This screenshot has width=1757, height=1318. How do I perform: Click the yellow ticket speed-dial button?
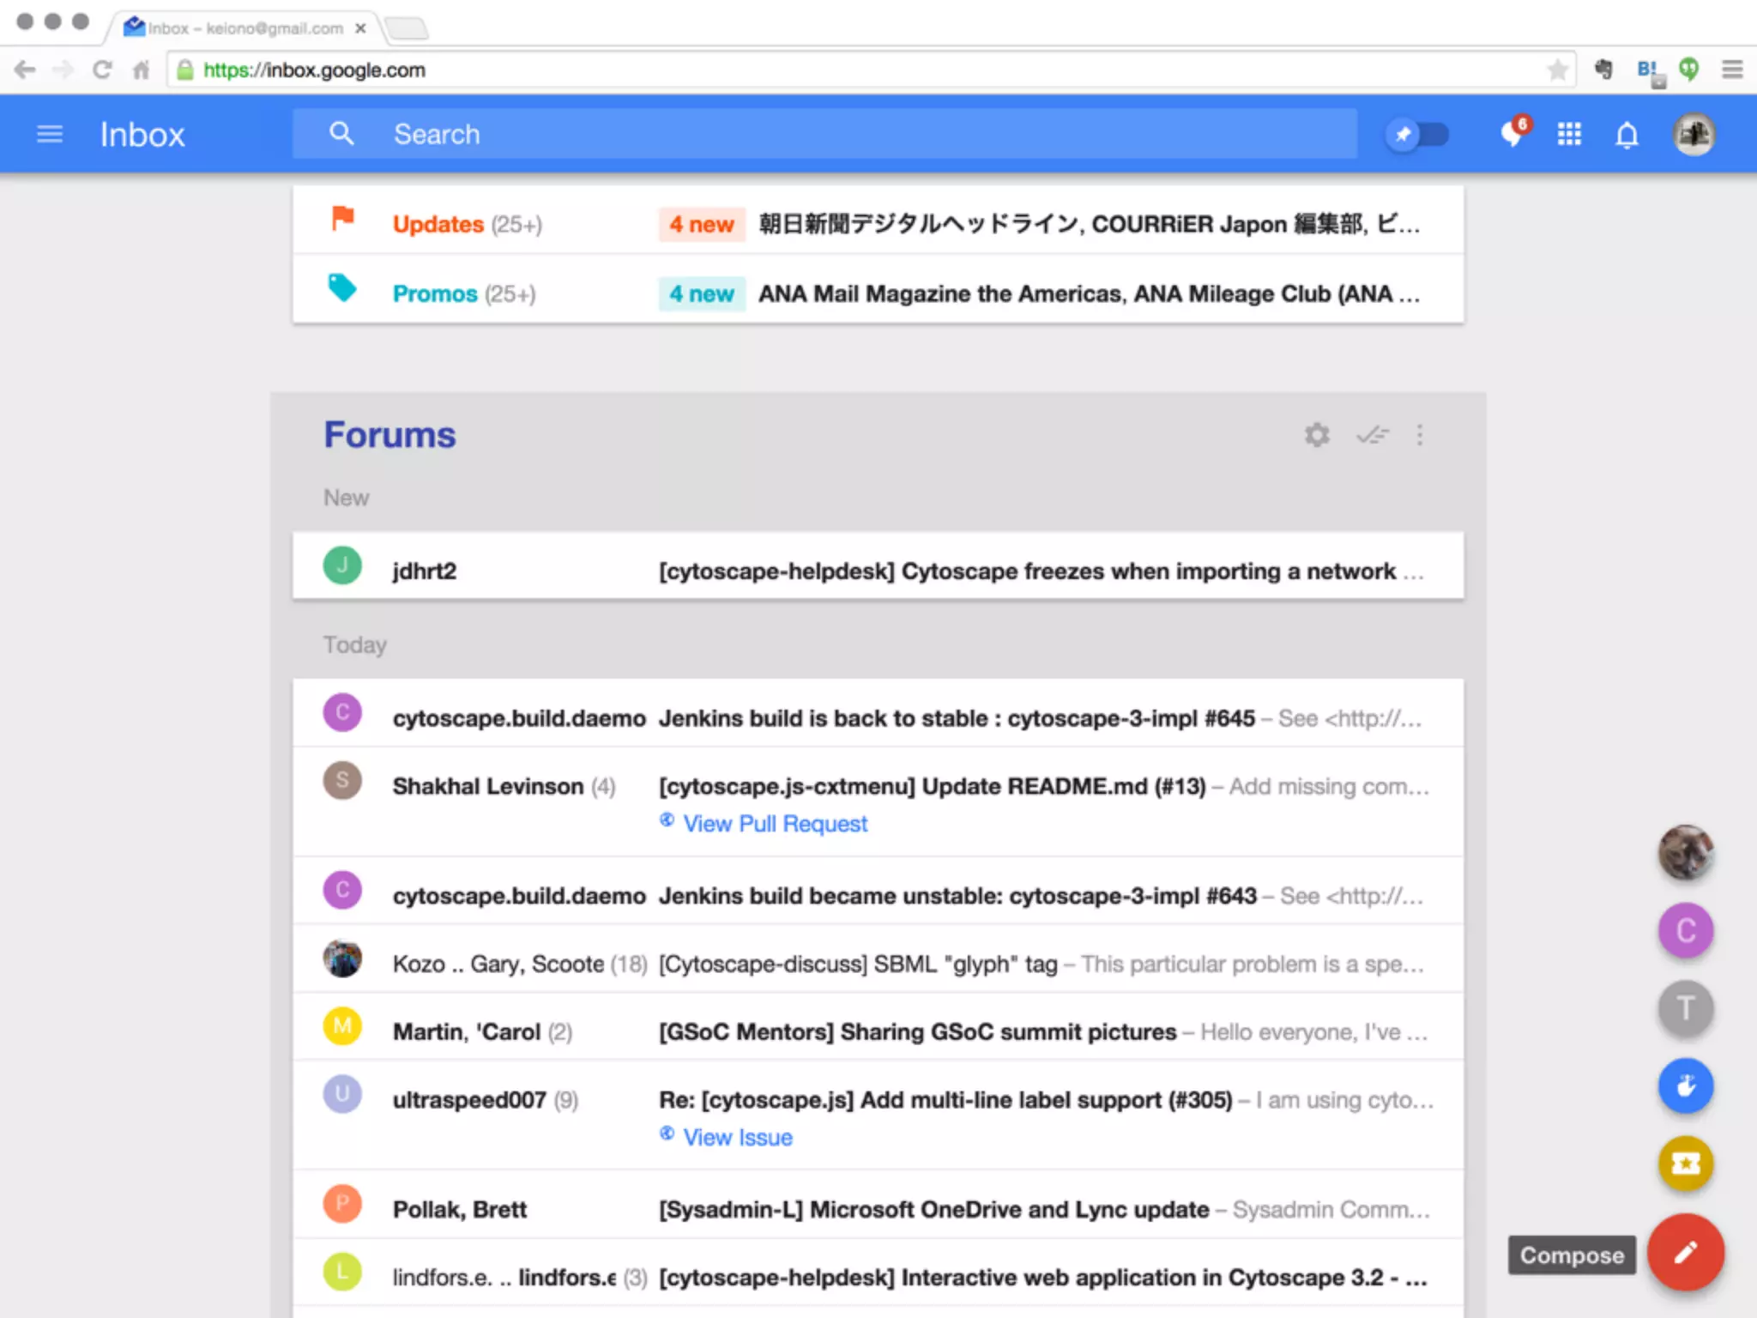(x=1685, y=1164)
